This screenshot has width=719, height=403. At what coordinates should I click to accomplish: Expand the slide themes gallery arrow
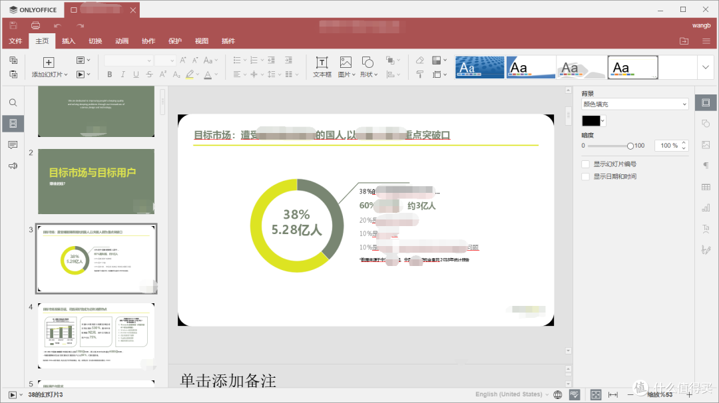point(705,67)
